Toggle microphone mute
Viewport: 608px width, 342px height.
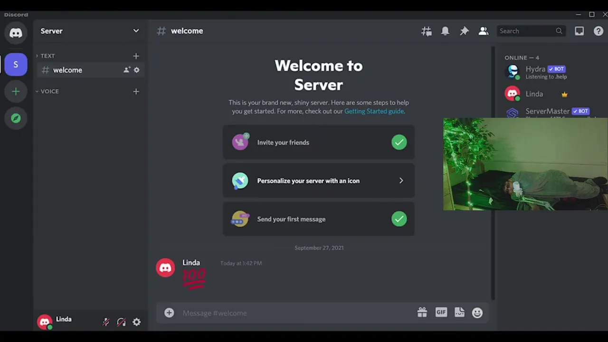(x=106, y=322)
